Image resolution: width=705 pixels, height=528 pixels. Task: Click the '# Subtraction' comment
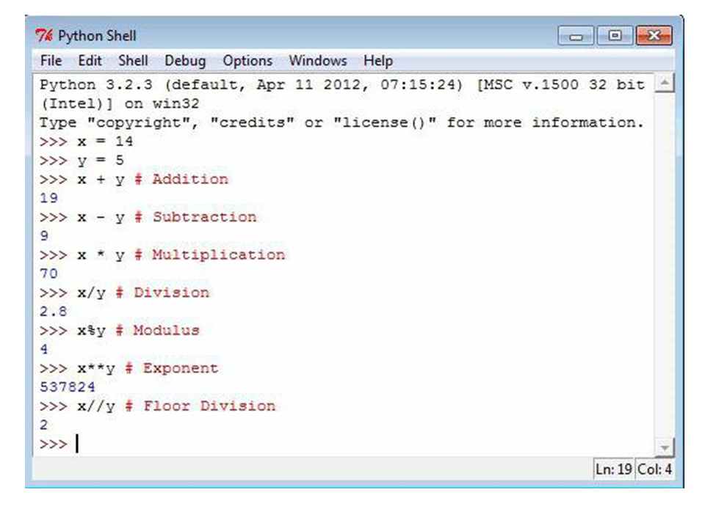coord(195,217)
